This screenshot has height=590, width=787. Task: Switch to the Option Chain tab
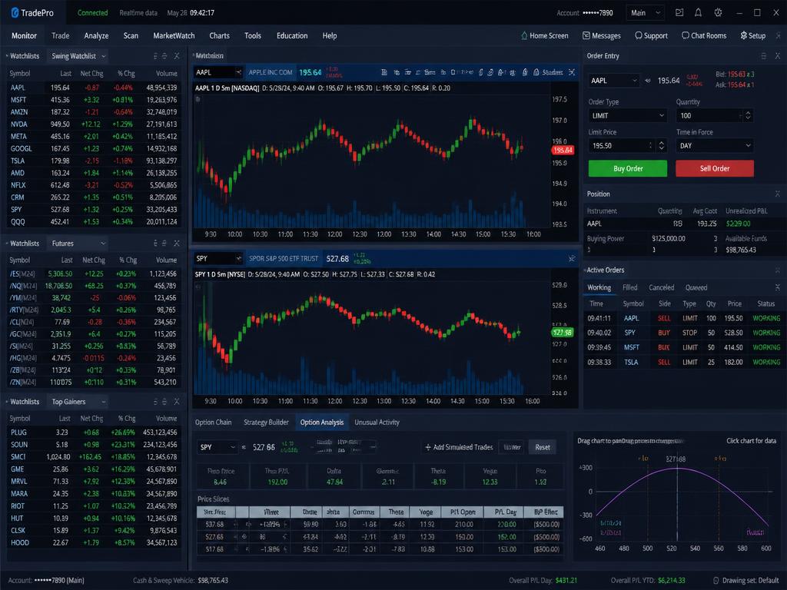(214, 423)
